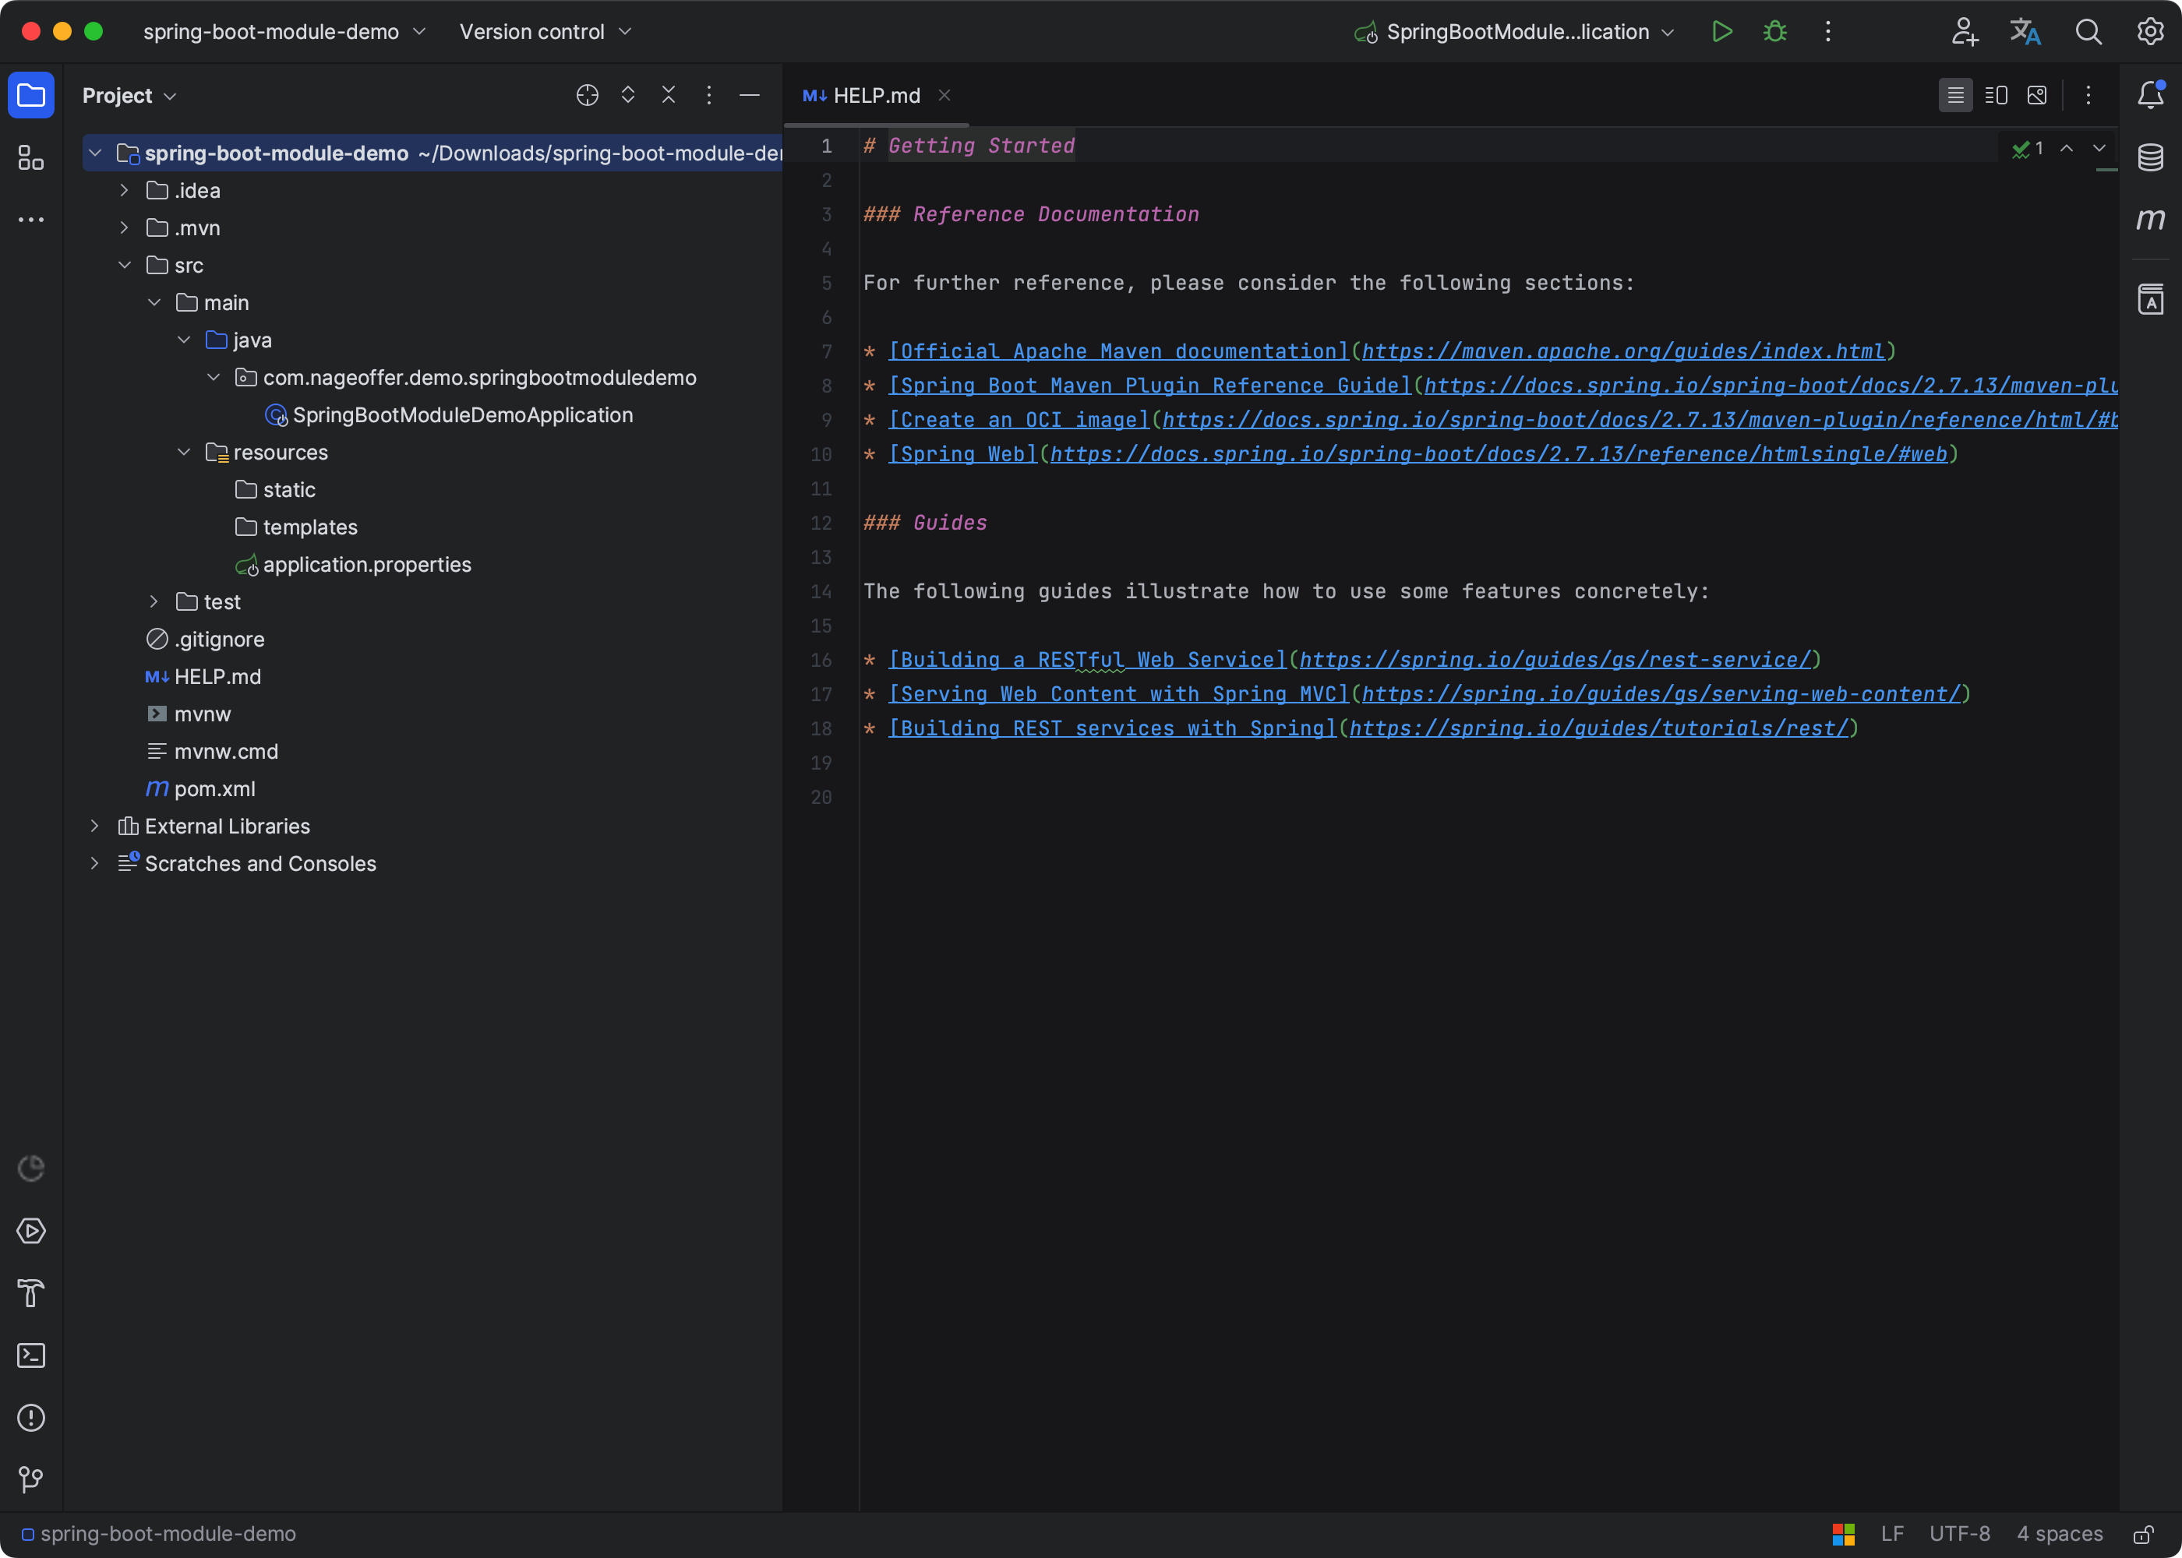Open the Problems tool window icon
This screenshot has width=2182, height=1558.
tap(30, 1418)
